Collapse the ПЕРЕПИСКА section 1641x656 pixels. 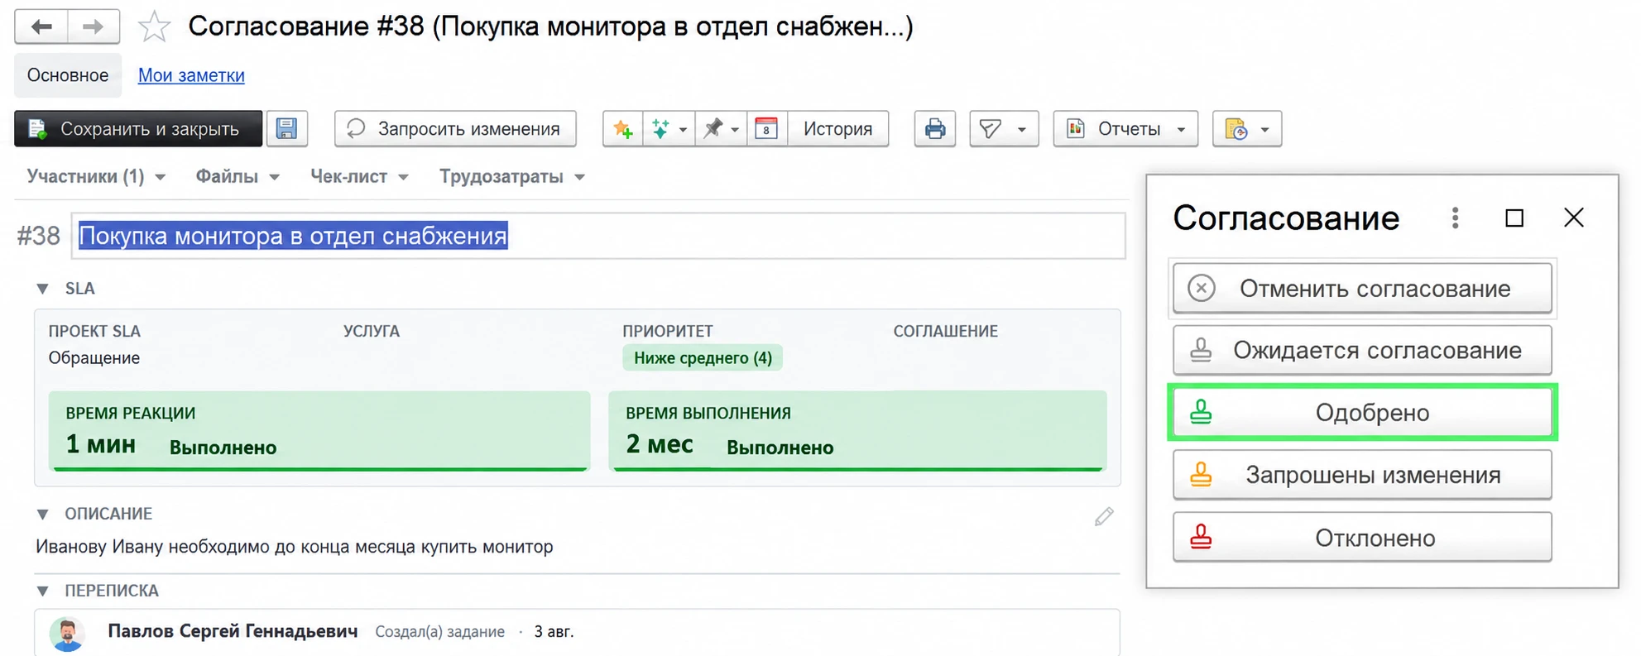point(43,591)
